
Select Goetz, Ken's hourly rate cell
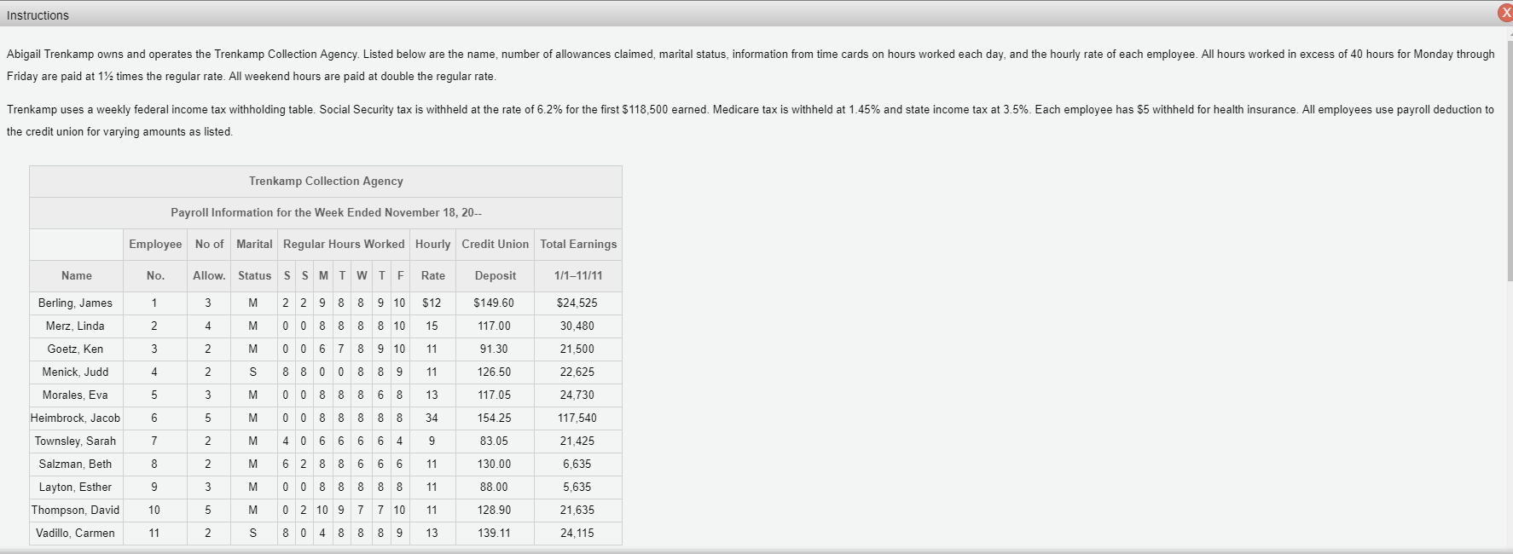tap(432, 349)
